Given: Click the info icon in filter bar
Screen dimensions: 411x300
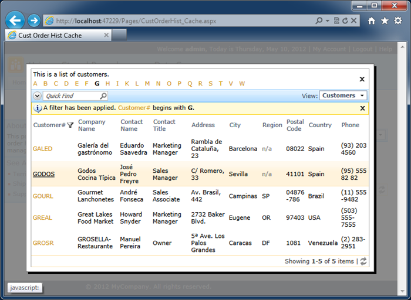Looking at the screenshot, I should click(x=38, y=108).
